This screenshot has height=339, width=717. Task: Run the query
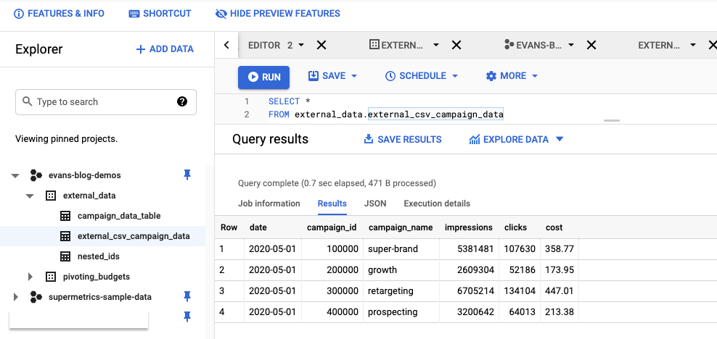264,77
